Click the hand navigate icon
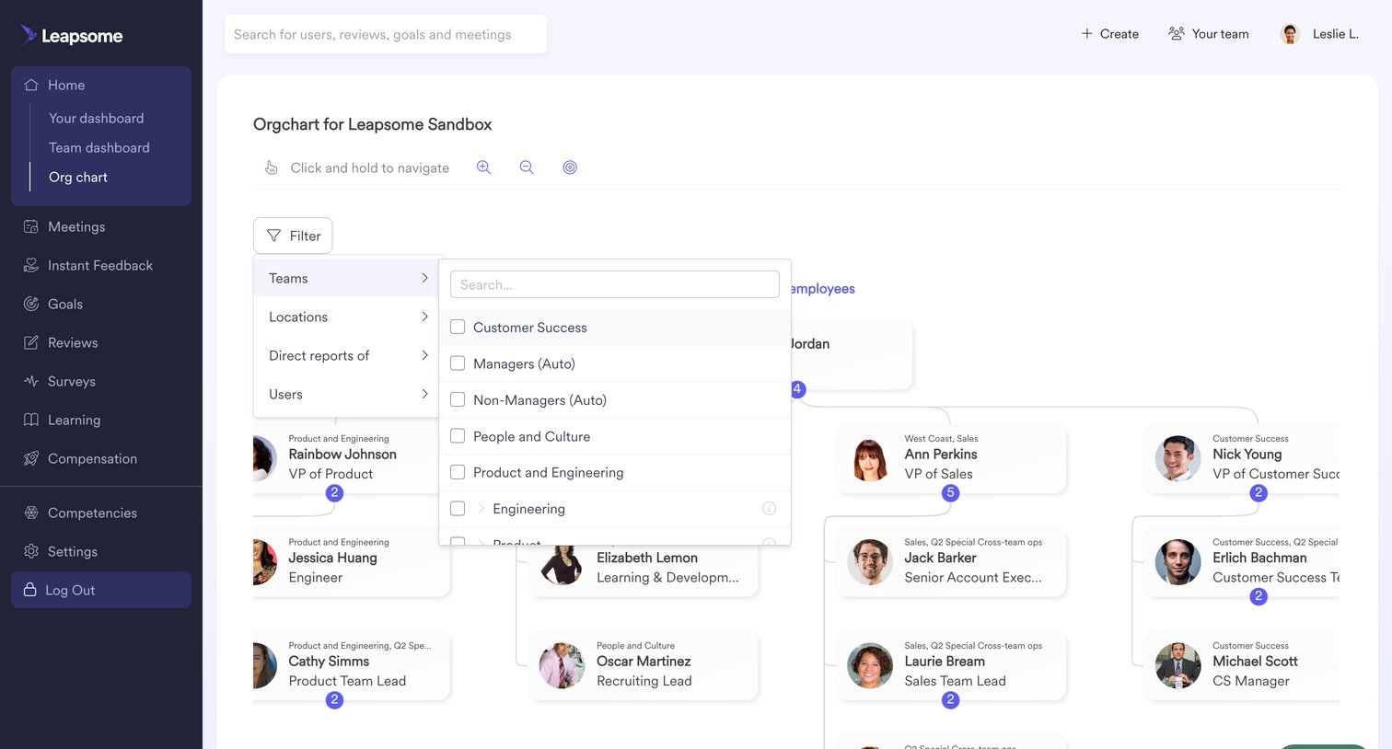This screenshot has width=1392, height=749. tap(272, 167)
